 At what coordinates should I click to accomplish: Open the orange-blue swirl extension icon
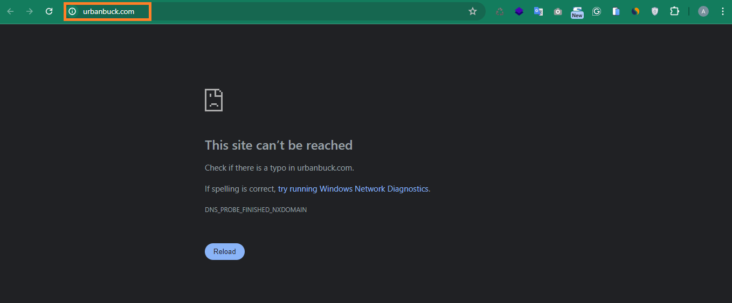pyautogui.click(x=636, y=11)
